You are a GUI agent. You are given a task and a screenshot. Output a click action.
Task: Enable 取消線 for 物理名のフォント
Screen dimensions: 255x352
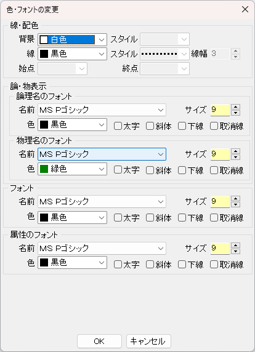point(227,170)
